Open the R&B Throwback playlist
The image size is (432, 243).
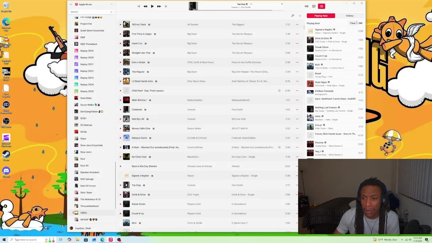click(x=88, y=44)
